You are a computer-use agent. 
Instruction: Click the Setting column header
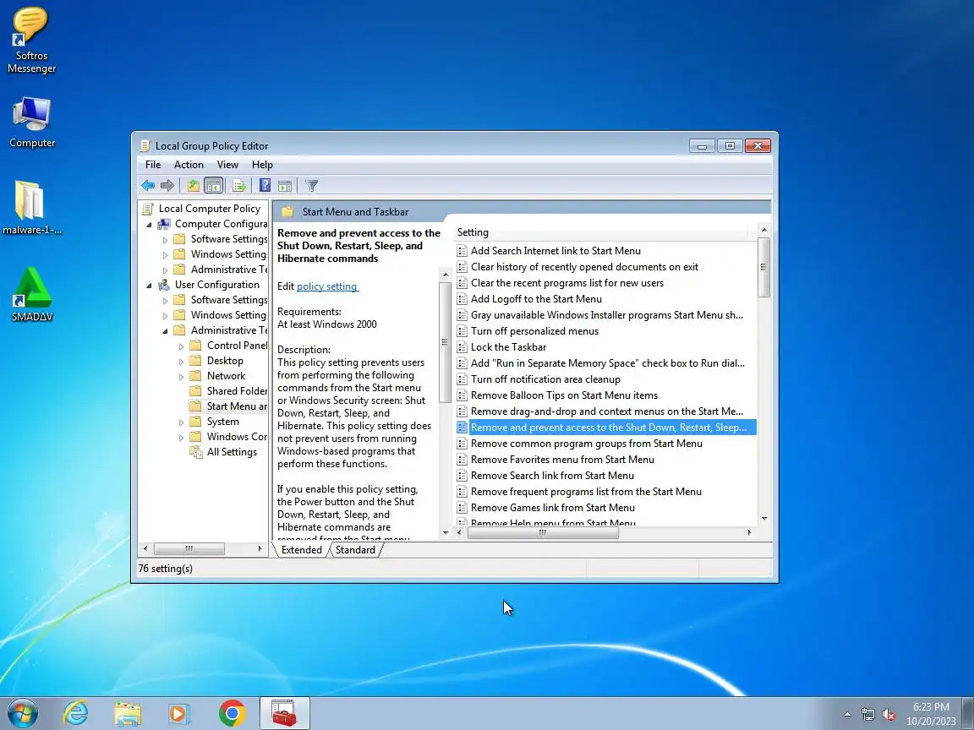603,232
